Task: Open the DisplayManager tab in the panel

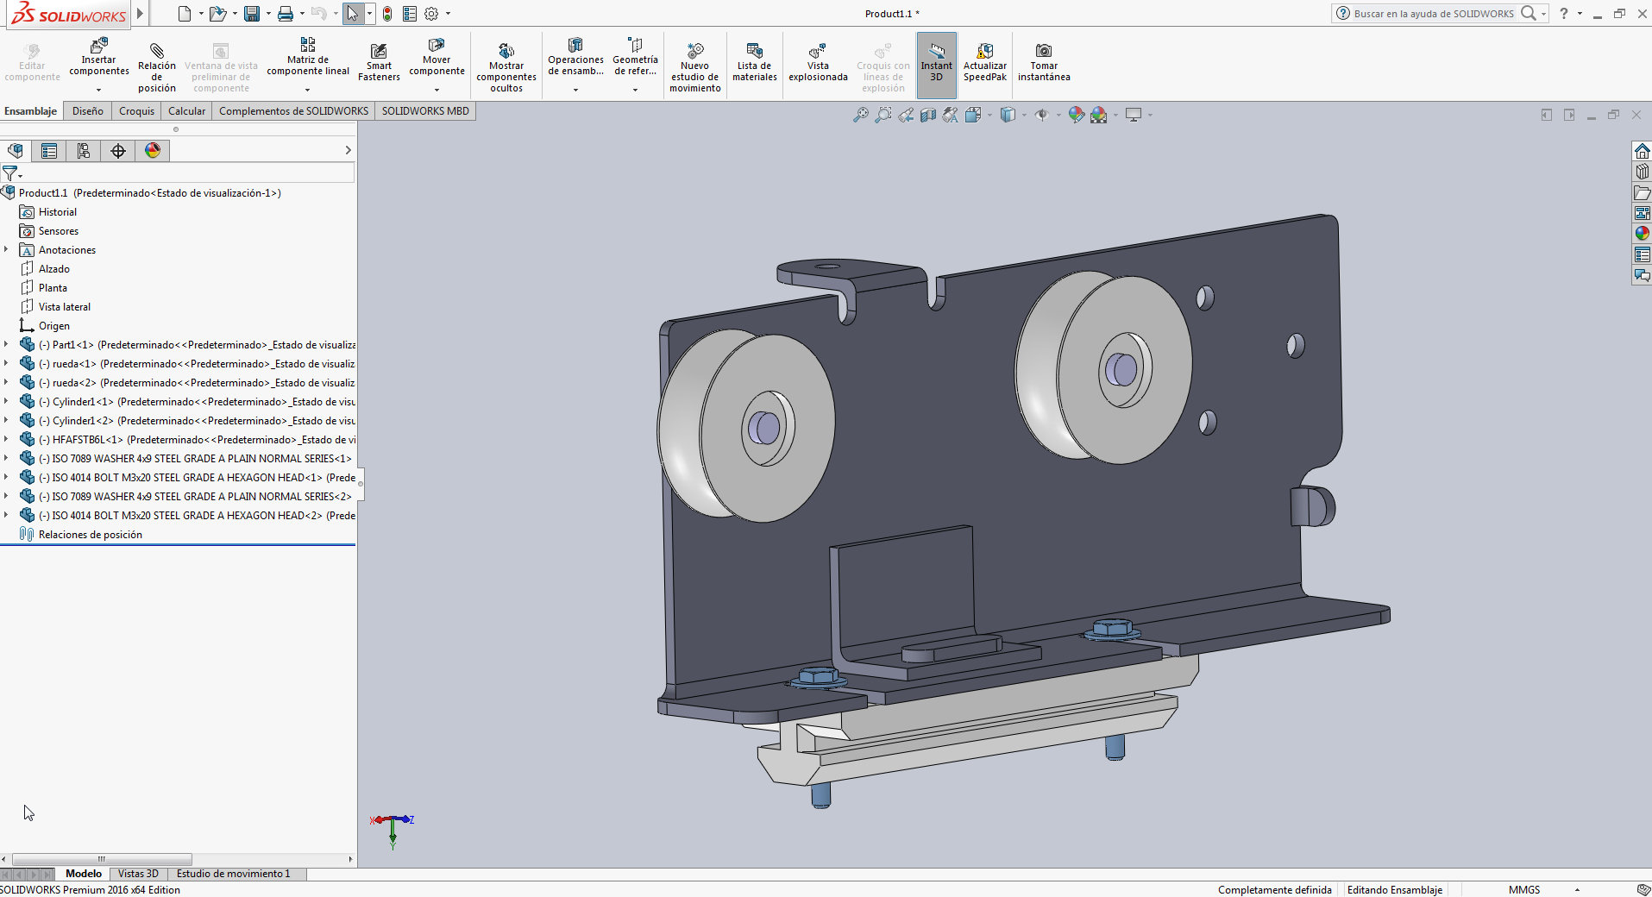Action: coord(153,151)
